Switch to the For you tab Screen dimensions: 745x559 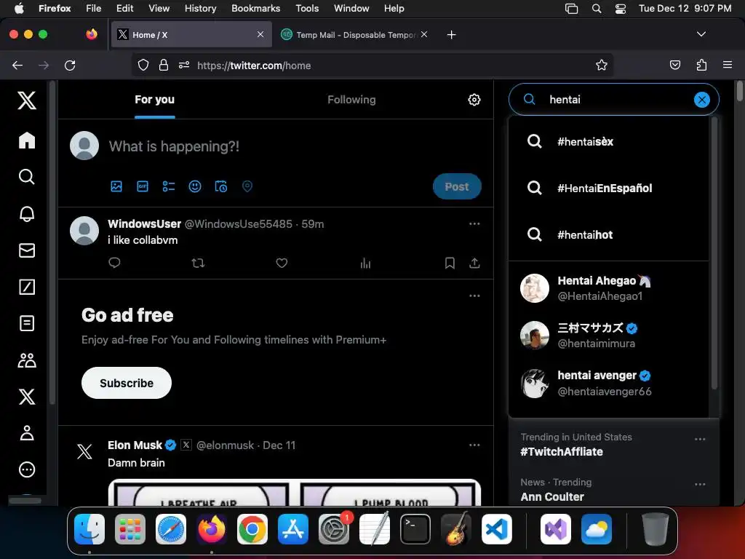pos(154,100)
